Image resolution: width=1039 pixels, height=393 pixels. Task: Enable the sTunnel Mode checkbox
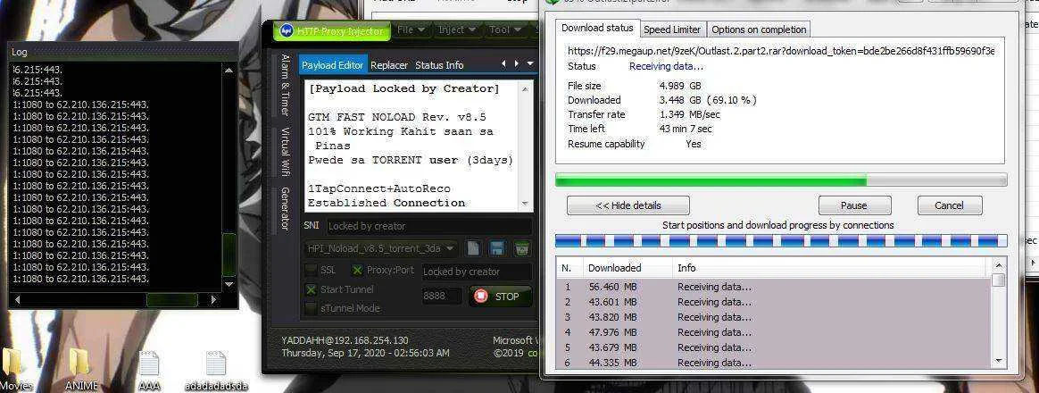[311, 308]
